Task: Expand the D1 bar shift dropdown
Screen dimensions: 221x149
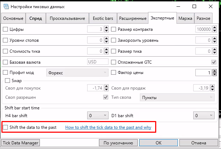Action: [x=204, y=115]
